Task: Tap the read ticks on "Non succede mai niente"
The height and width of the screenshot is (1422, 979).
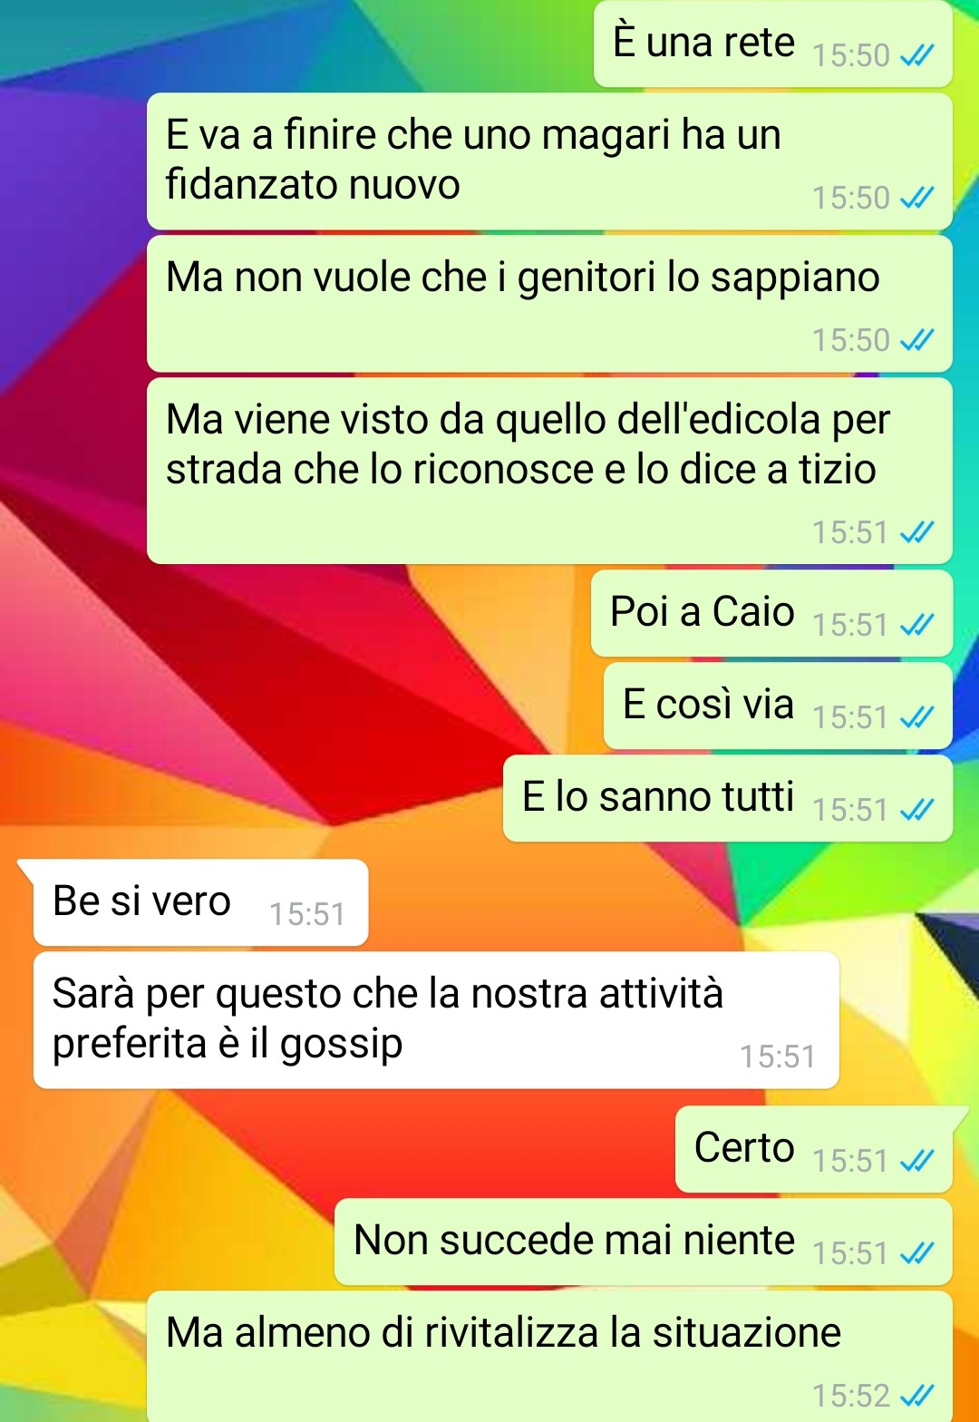Action: pos(916,1253)
